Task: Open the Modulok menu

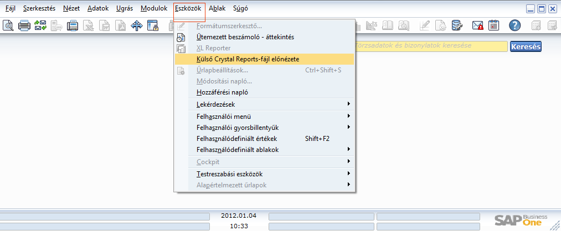Action: [x=154, y=8]
